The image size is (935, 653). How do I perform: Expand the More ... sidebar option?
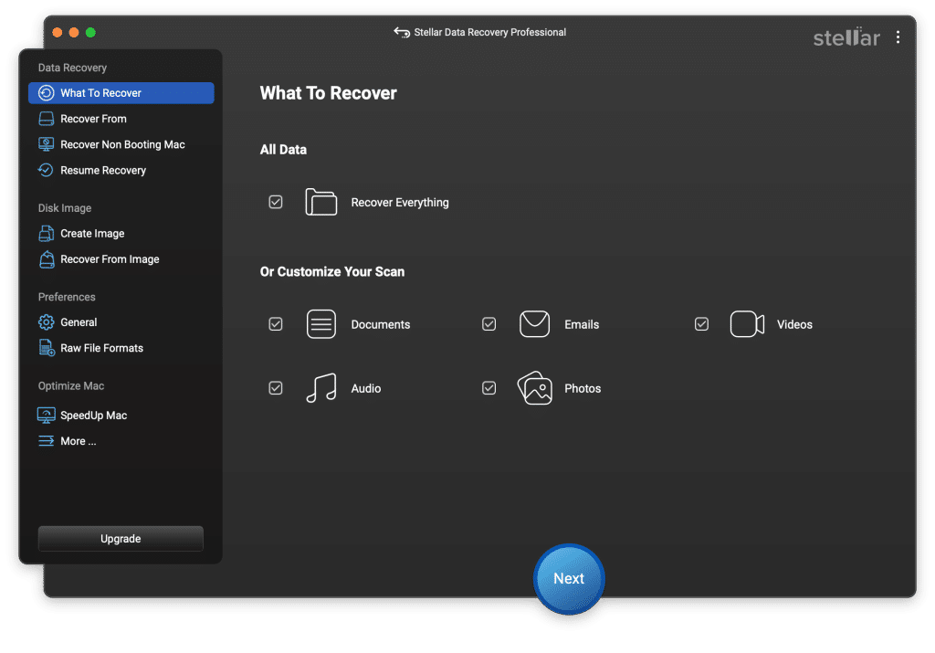(78, 441)
